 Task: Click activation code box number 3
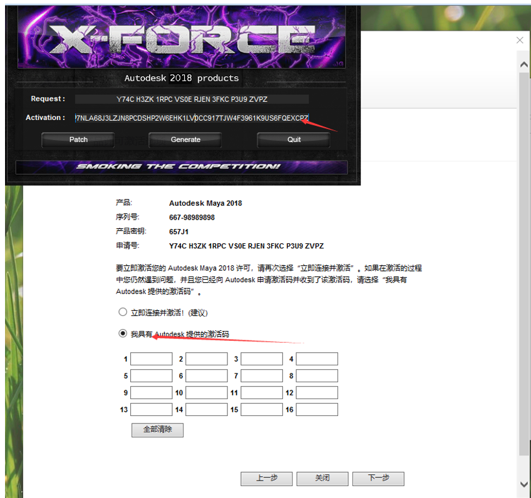pyautogui.click(x=262, y=359)
